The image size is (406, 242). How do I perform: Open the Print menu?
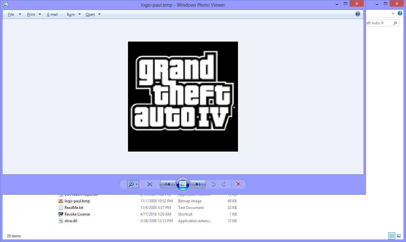pyautogui.click(x=31, y=14)
